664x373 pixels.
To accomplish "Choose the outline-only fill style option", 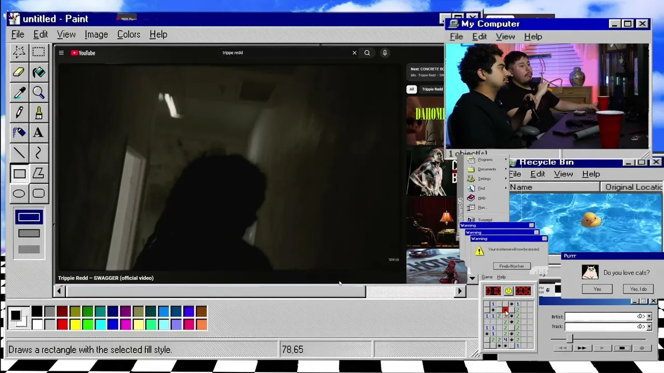I will click(29, 218).
